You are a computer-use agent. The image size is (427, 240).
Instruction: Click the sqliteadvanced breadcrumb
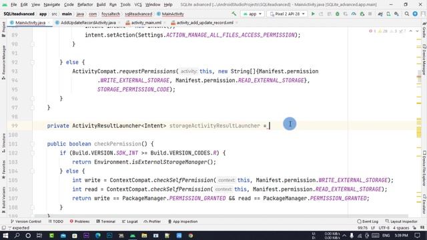coord(138,14)
